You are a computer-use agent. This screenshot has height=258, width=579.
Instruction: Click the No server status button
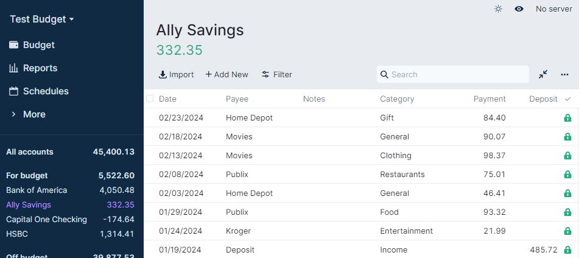[x=553, y=9]
